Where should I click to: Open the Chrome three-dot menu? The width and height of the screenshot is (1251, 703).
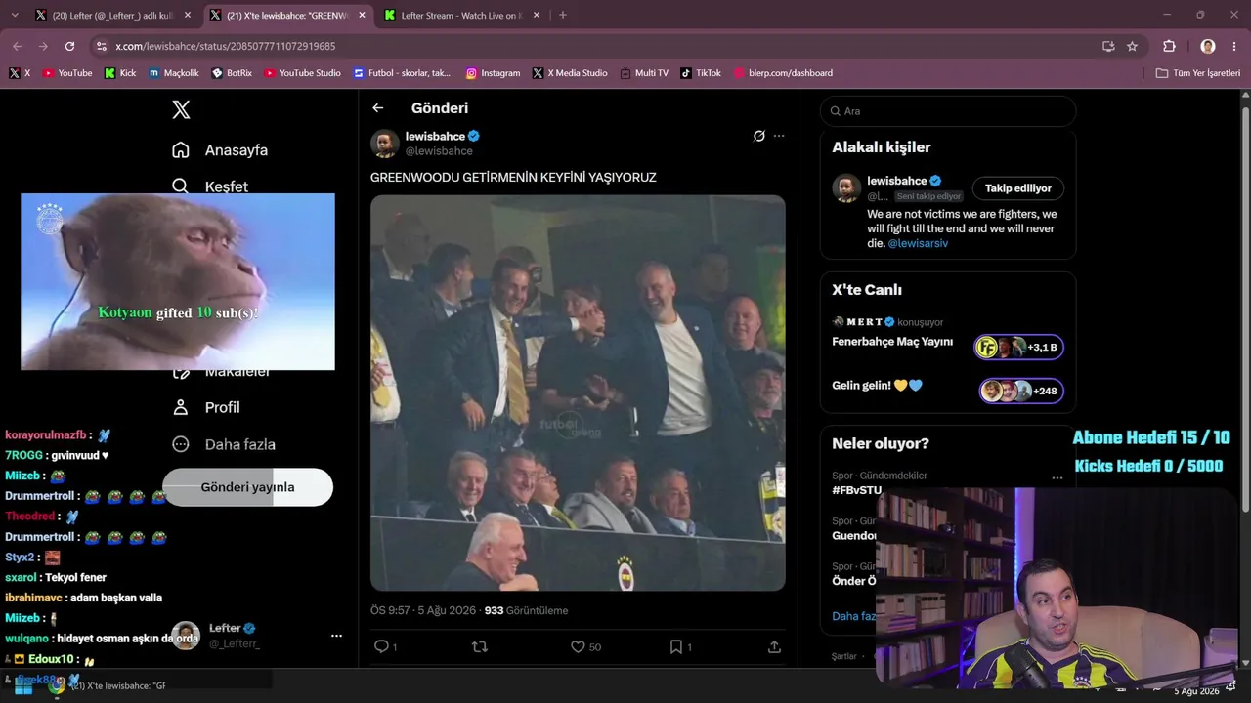1234,46
